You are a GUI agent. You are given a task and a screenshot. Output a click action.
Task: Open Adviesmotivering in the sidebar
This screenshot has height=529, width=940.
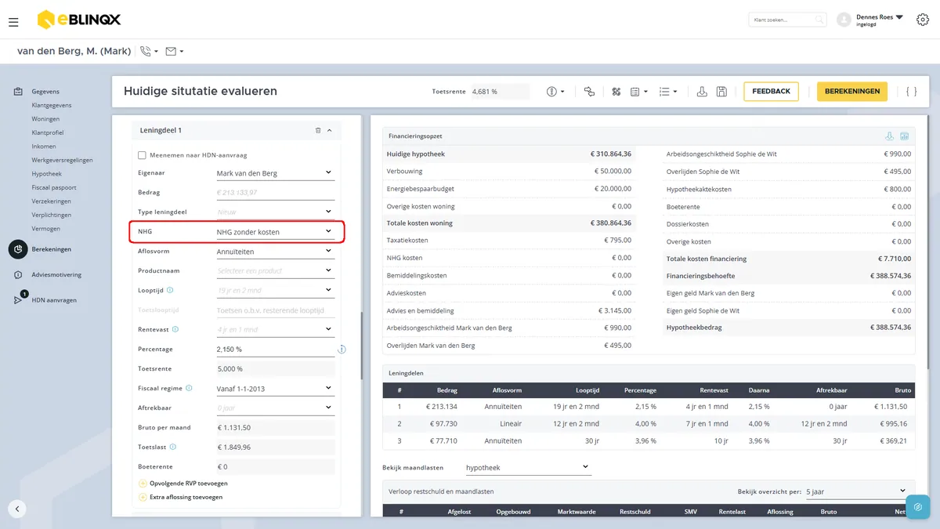point(56,275)
